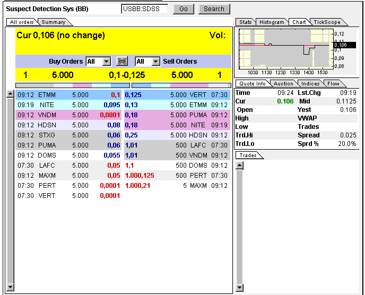Click the Cur 0,106 (no change) header

point(61,36)
